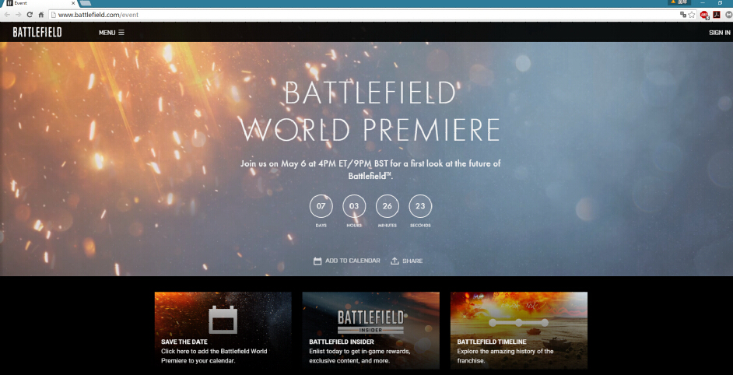Image resolution: width=733 pixels, height=375 pixels.
Task: Open the Adblock Plus extension icon
Action: (x=704, y=15)
